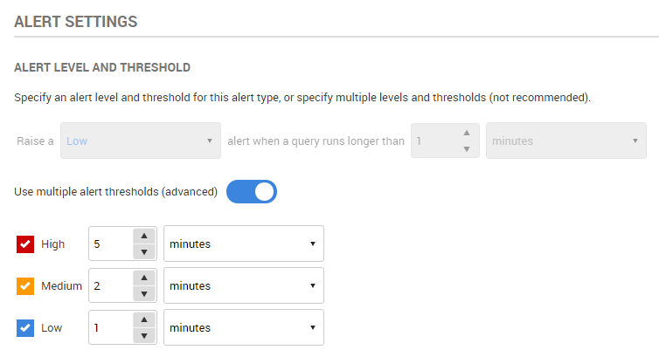Click up arrow on disabled single threshold
659x357 pixels.
pyautogui.click(x=468, y=133)
